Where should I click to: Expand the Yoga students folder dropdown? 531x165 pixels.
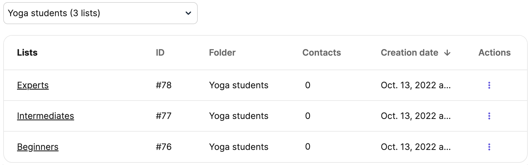[100, 13]
